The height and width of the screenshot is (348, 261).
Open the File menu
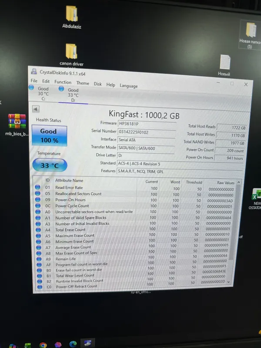point(34,81)
